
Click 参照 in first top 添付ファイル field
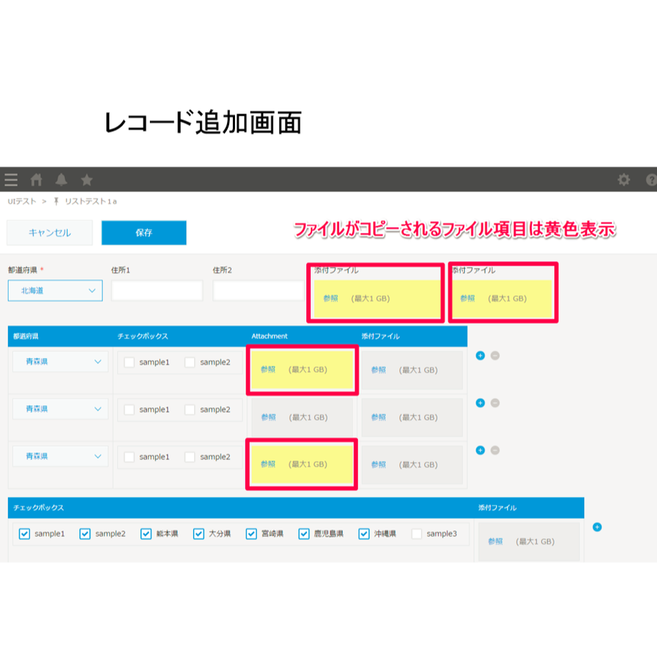pyautogui.click(x=331, y=299)
